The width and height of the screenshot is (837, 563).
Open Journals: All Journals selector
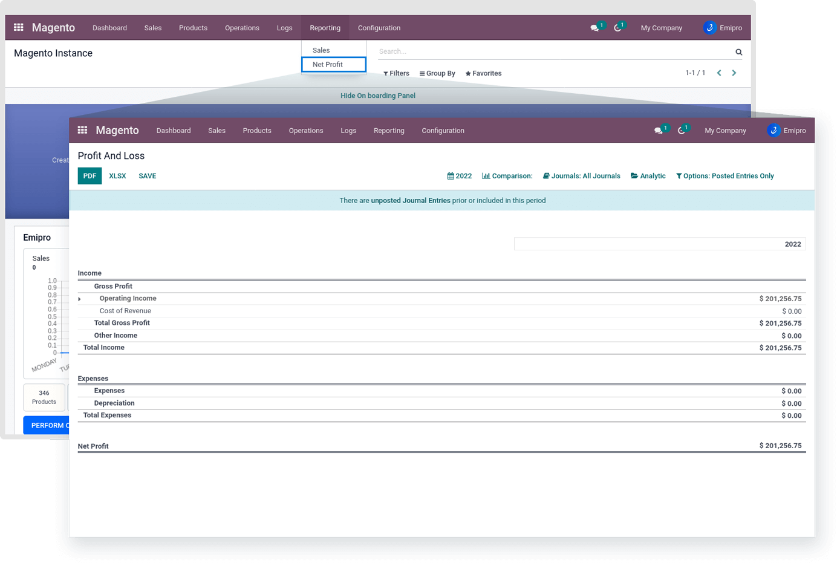pyautogui.click(x=581, y=176)
